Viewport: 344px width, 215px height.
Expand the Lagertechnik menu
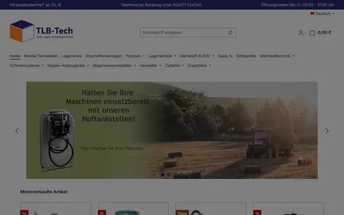pos(162,56)
